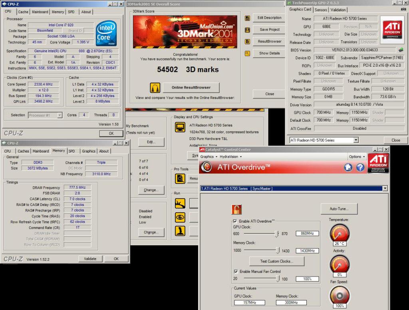Click the Save Project floppy disk icon
This screenshot has width=409, height=310.
(247, 30)
